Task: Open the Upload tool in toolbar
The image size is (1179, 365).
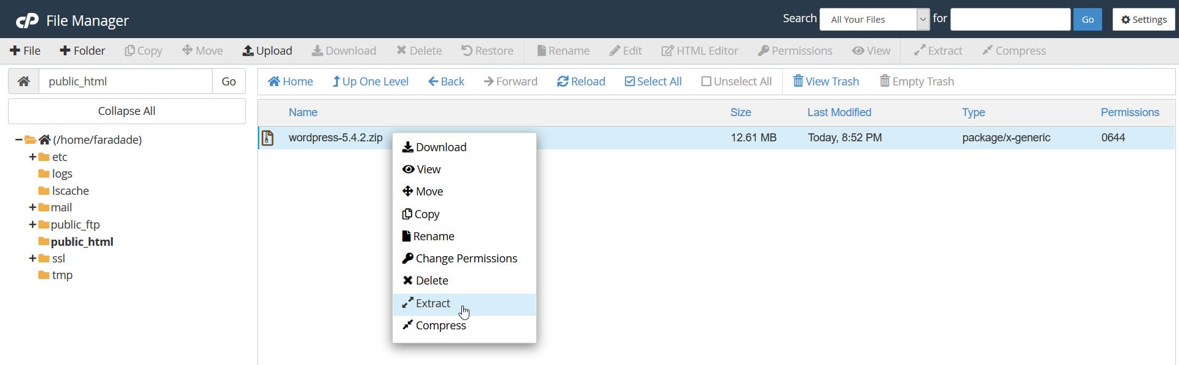Action: tap(267, 50)
